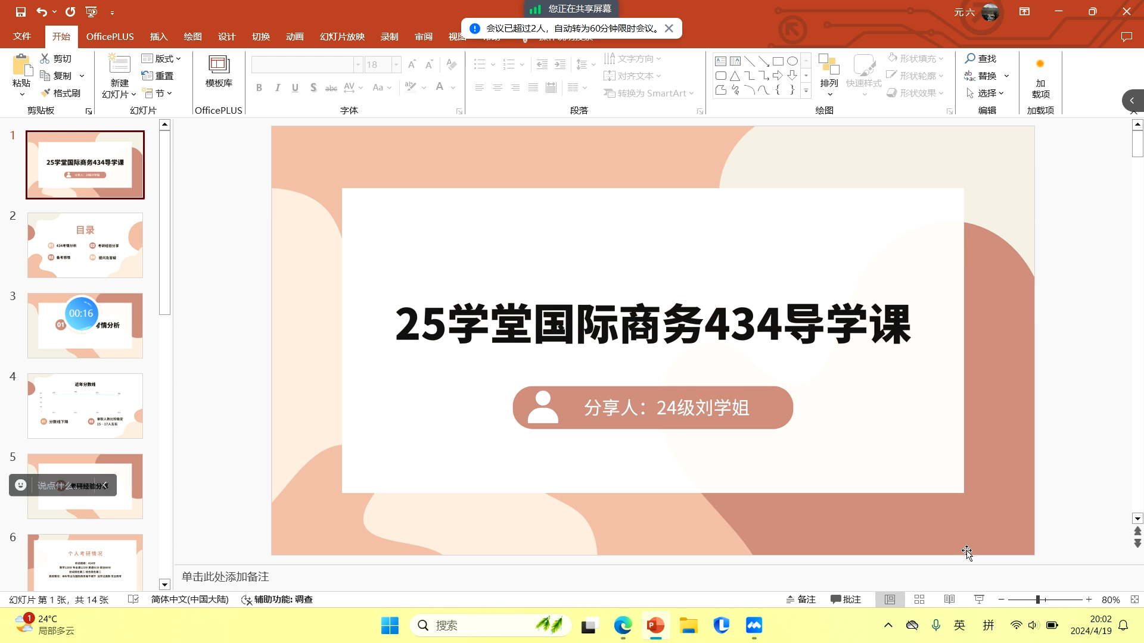
Task: Open Tencent Meeting icon in taskbar
Action: [x=754, y=626]
